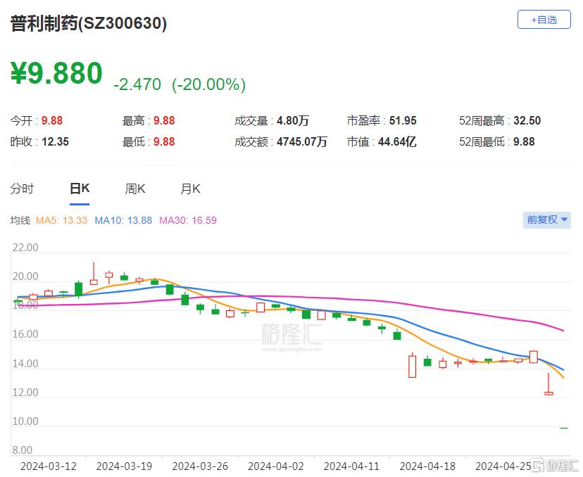
Task: Click 52周最低 value 9.88
Action: [524, 141]
